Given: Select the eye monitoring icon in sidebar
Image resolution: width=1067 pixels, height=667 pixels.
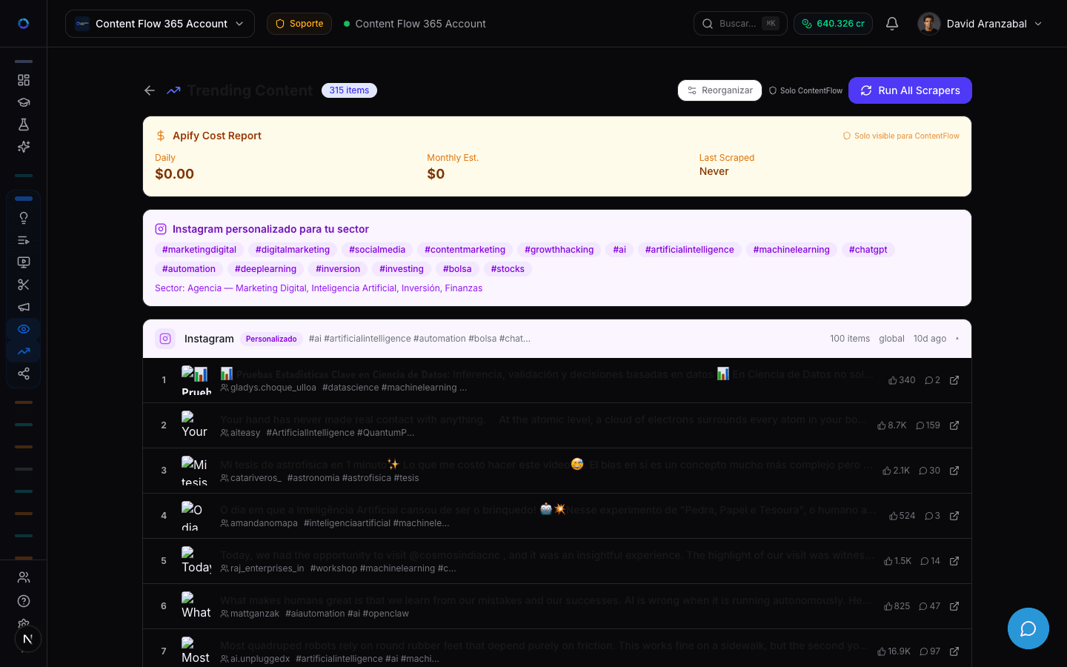Looking at the screenshot, I should point(24,329).
